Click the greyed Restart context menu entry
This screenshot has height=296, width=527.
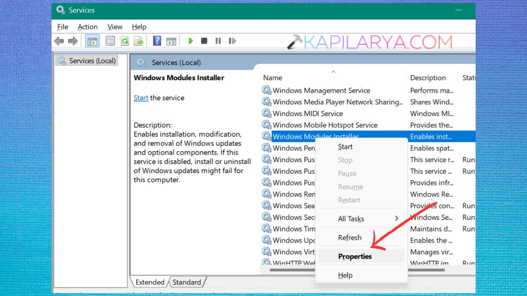361,200
